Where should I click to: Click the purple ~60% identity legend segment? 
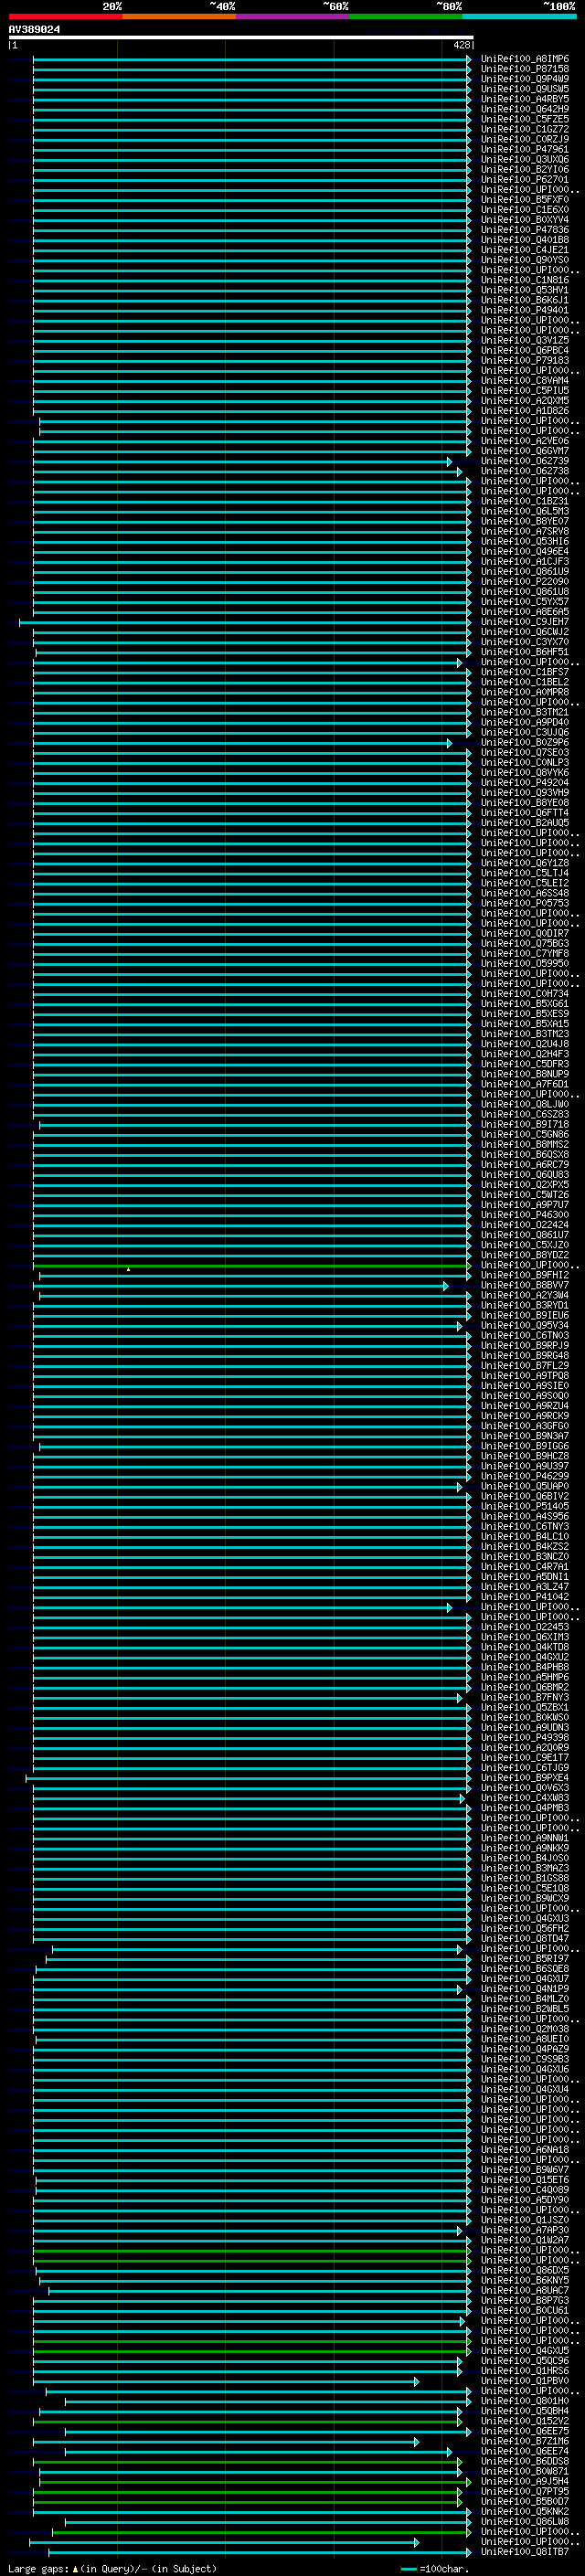[x=292, y=16]
